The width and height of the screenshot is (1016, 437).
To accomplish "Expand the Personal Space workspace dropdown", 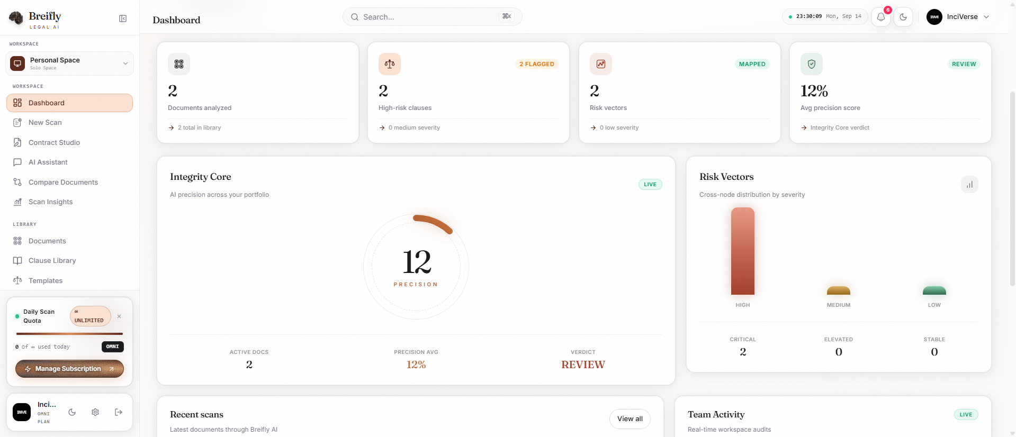I will click(125, 63).
